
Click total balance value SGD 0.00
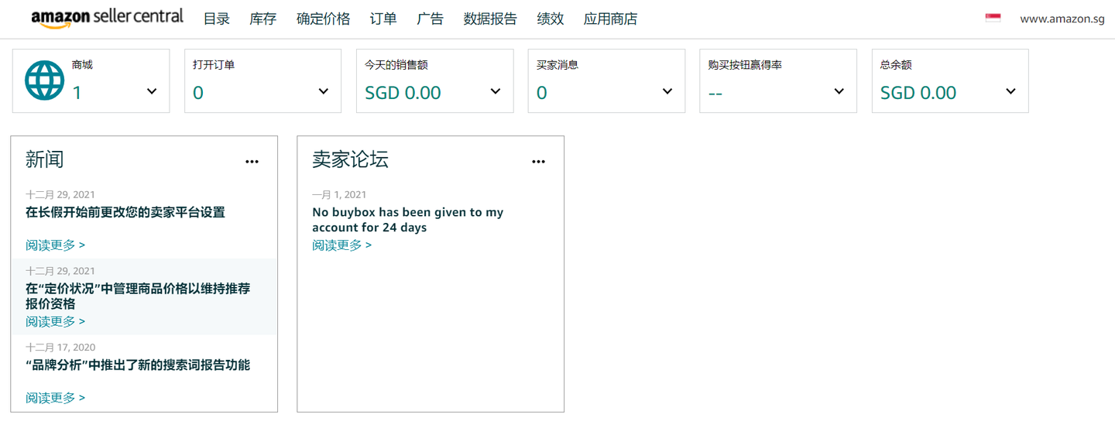coord(918,93)
